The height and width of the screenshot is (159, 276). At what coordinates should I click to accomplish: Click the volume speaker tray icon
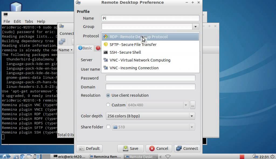161,157
